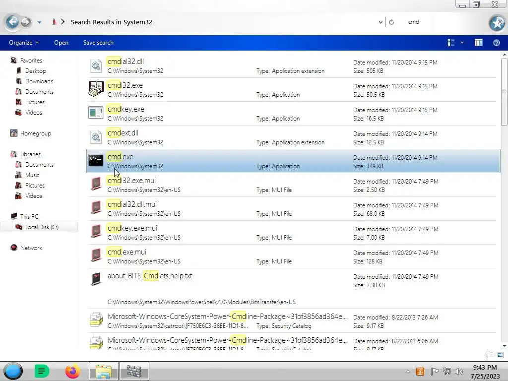Image resolution: width=508 pixels, height=381 pixels.
Task: Open Pictures under Libraries
Action: [35, 185]
